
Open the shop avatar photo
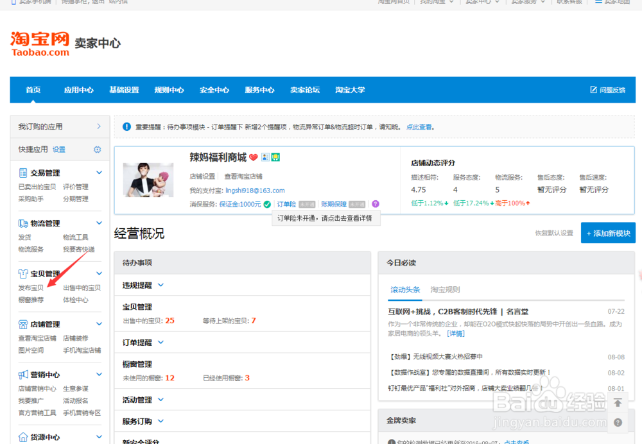[x=148, y=180]
